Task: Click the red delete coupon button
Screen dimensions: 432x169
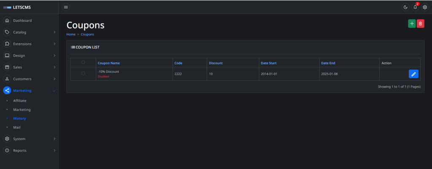Action: tap(421, 24)
